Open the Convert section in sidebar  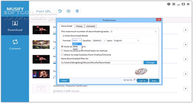(15, 45)
